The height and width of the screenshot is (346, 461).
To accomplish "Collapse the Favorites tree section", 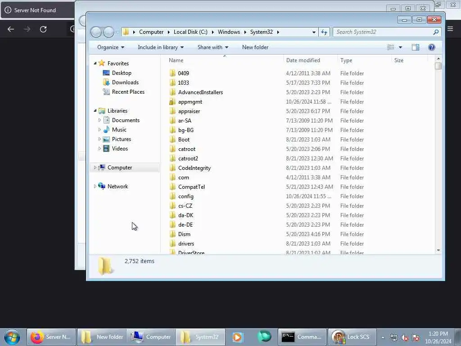I will point(95,63).
